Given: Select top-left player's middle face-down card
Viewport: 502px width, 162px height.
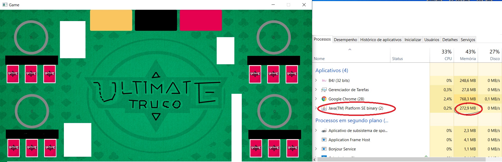Looking at the screenshot, I should (31, 74).
